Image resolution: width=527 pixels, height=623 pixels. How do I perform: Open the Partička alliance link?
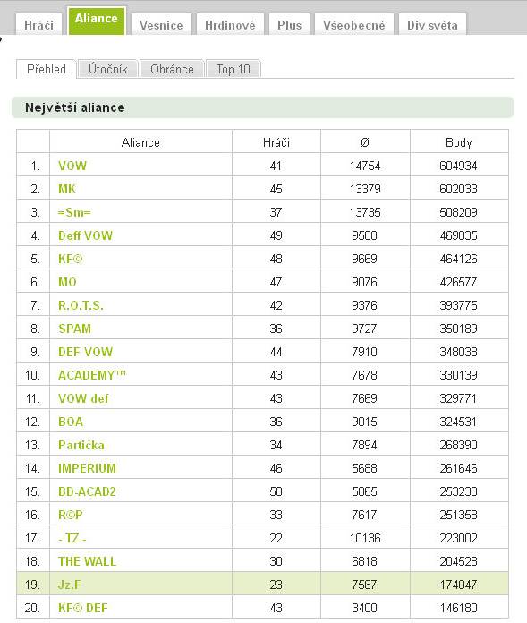[81, 445]
